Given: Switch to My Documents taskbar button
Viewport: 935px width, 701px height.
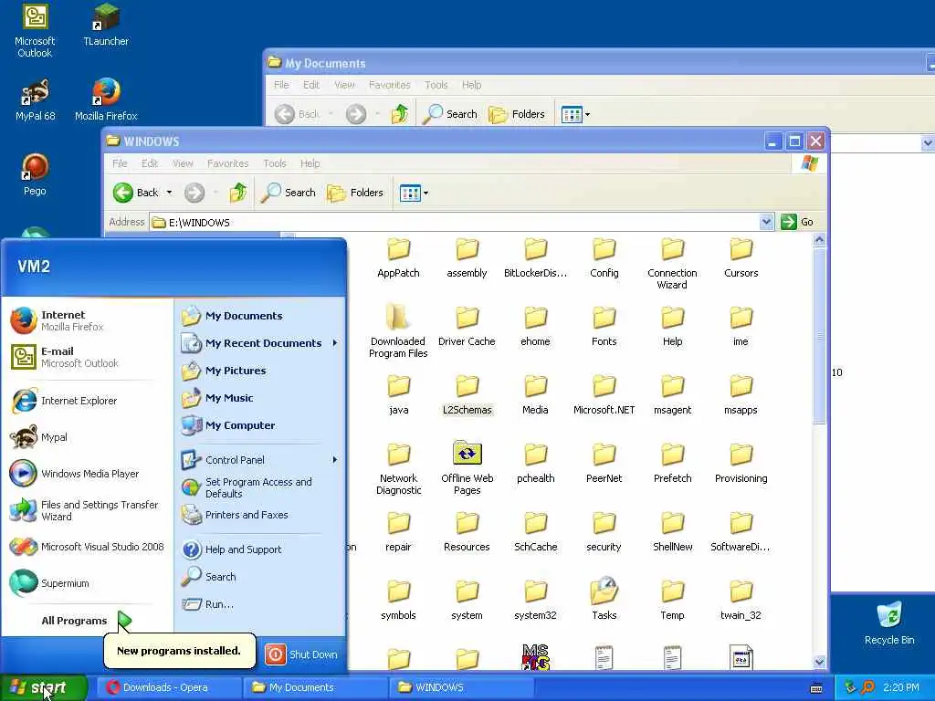Looking at the screenshot, I should point(315,688).
